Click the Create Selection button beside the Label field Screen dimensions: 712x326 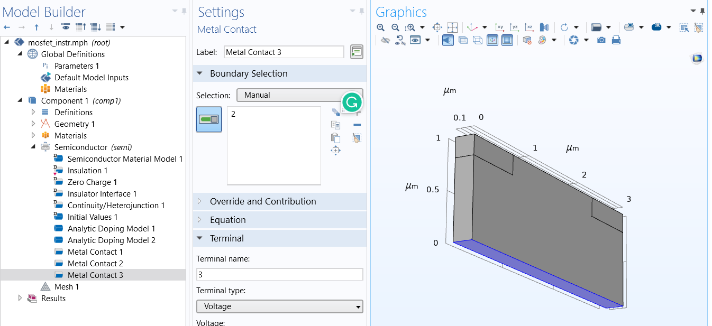point(357,51)
